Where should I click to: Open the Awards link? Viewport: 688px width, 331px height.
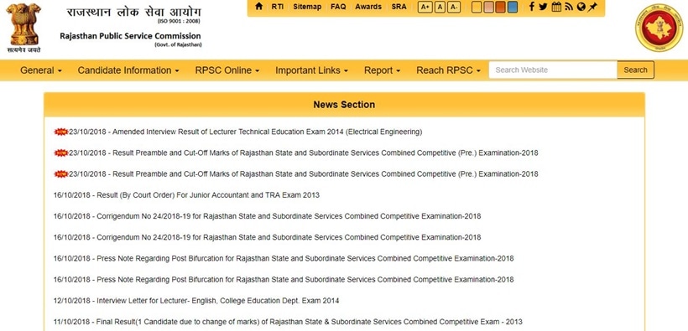(x=368, y=7)
